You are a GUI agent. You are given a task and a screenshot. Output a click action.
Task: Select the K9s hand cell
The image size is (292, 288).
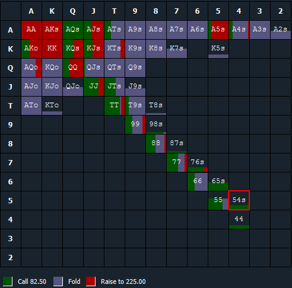click(x=135, y=49)
